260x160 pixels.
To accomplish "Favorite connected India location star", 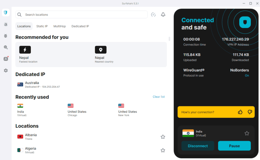I will pos(247,133).
